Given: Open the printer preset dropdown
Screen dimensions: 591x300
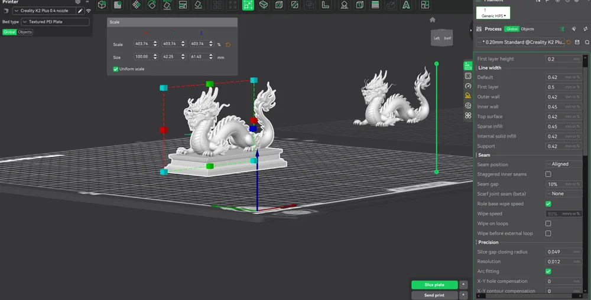Looking at the screenshot, I should coord(44,11).
